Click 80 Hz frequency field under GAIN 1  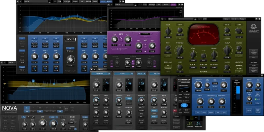pyautogui.click(x=34, y=47)
